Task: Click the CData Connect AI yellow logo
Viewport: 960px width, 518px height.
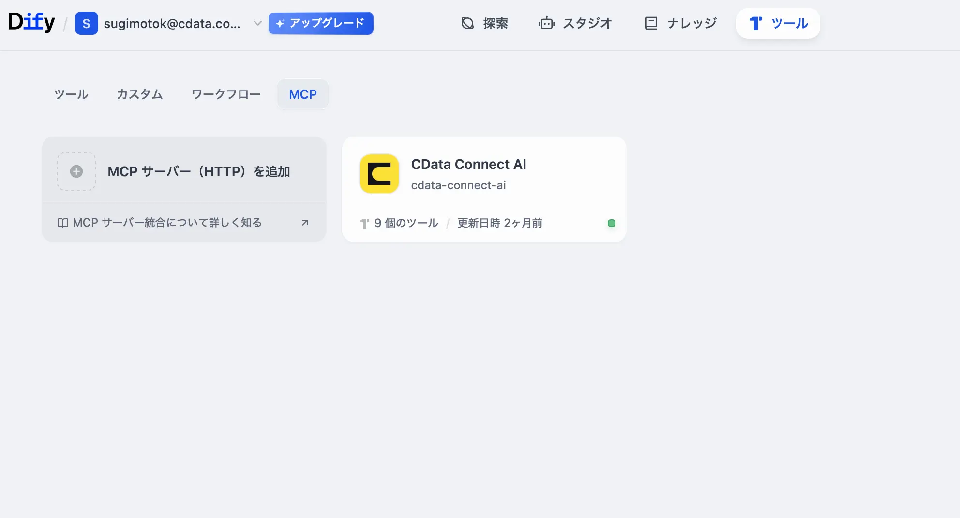Action: point(379,174)
